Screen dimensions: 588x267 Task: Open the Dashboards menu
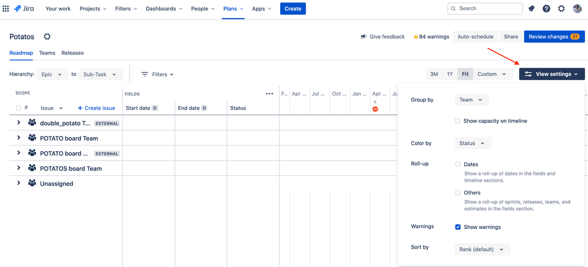point(164,9)
